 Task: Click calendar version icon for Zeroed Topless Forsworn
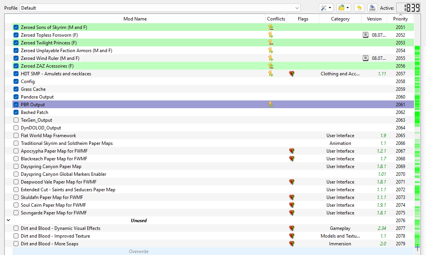tap(366, 35)
